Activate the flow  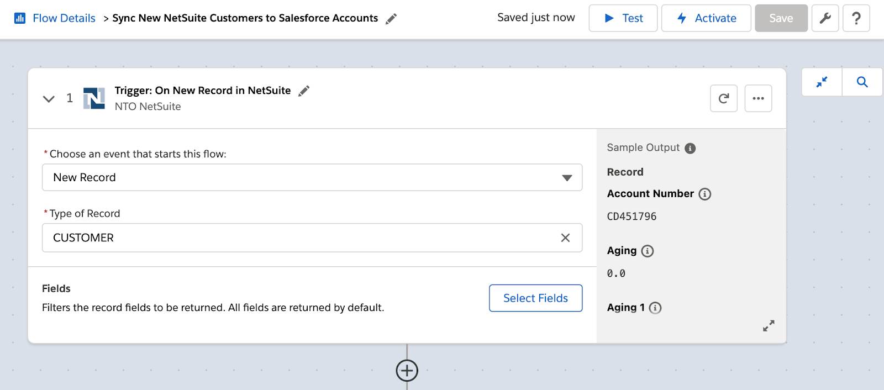coord(706,18)
